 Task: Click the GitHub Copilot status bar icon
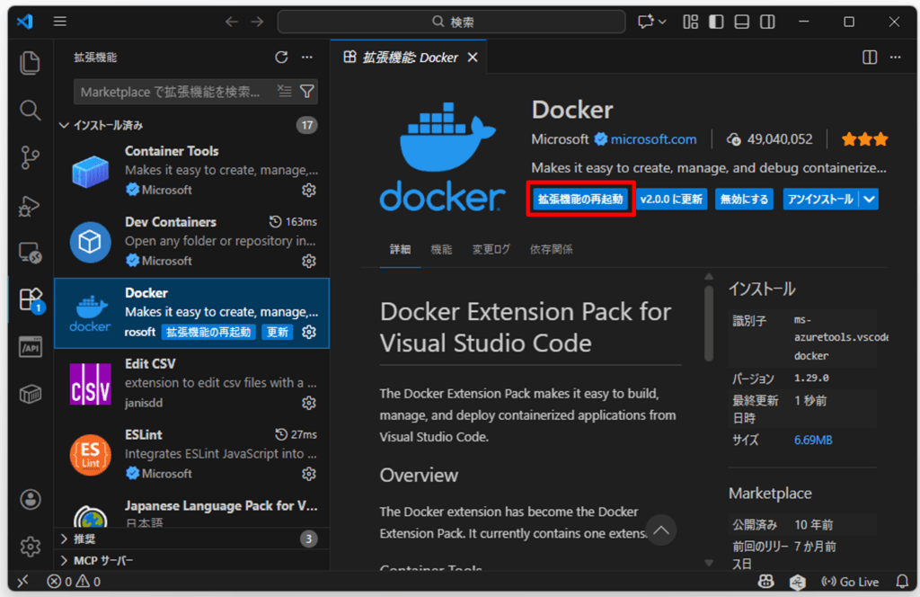pyautogui.click(x=766, y=582)
